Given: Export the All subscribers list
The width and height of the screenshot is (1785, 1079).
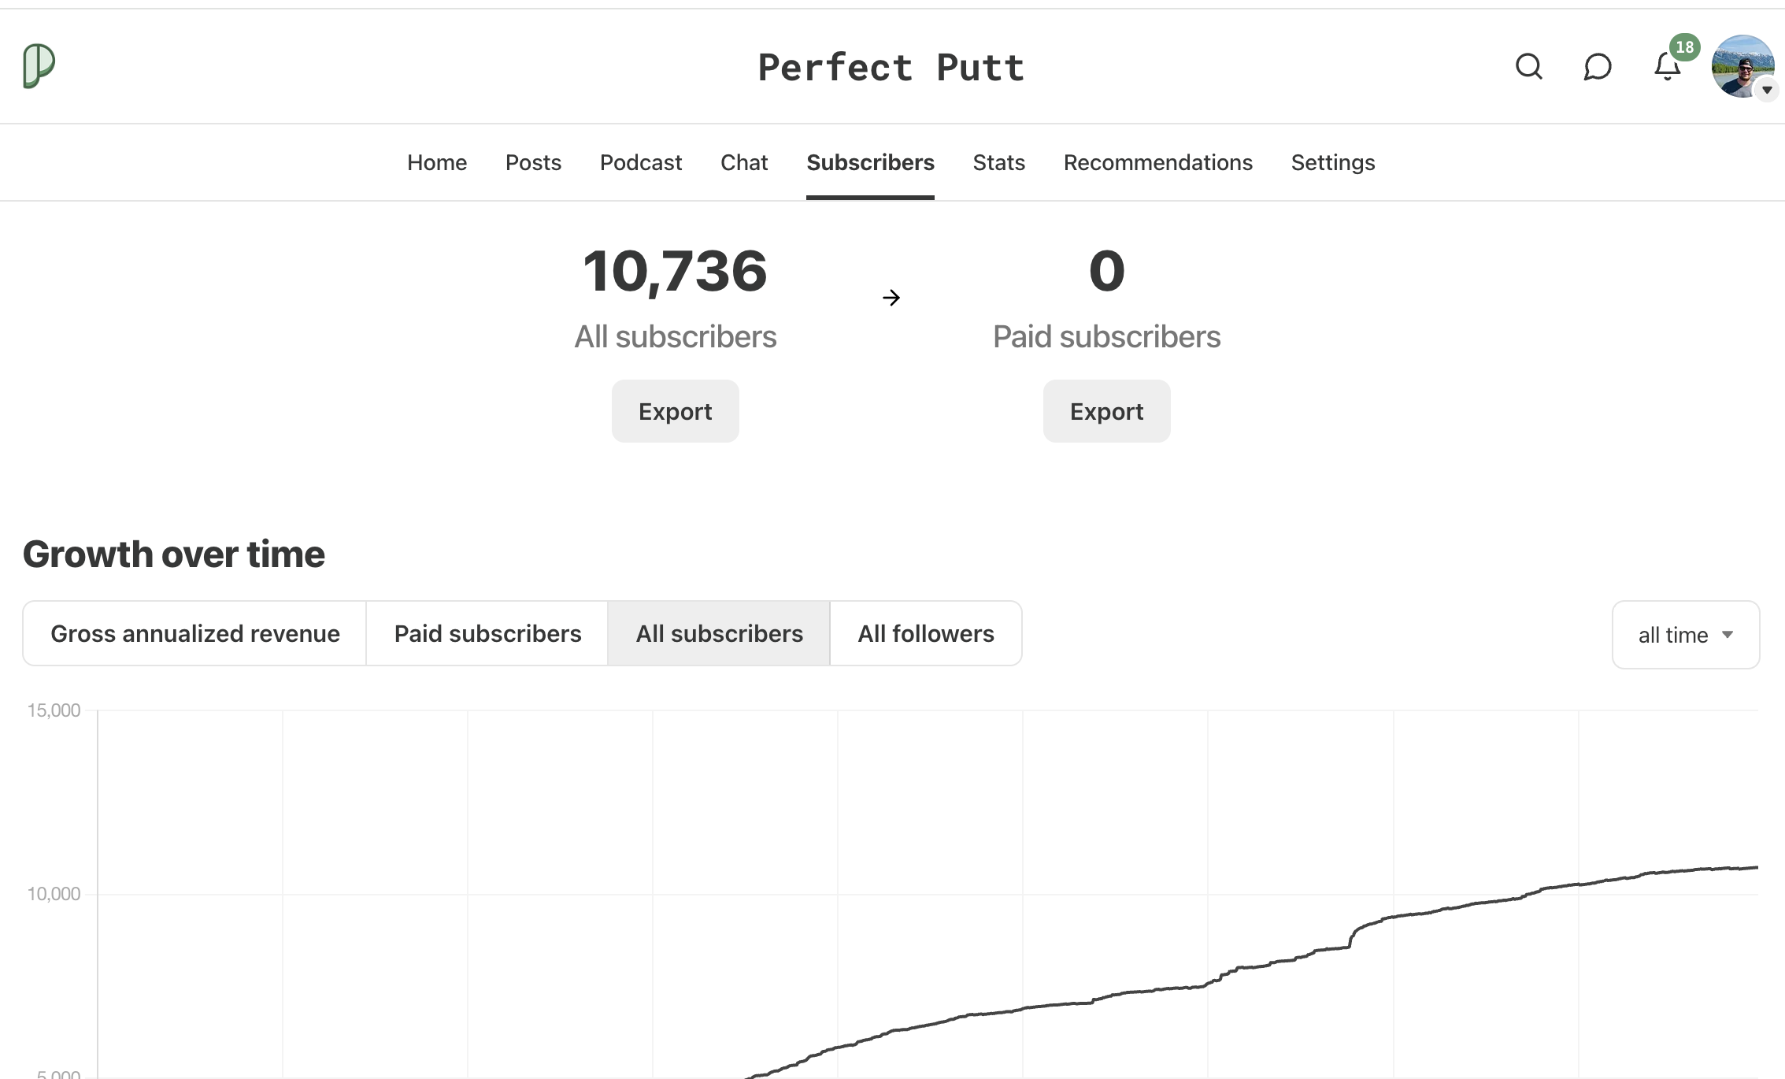Looking at the screenshot, I should pos(675,411).
